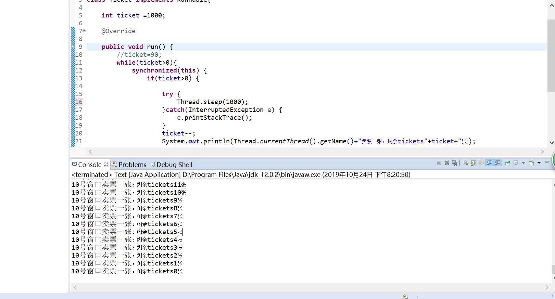Image resolution: width=555 pixels, height=299 pixels.
Task: Toggle Word Wrap in the Console toolbar
Action: click(481, 163)
